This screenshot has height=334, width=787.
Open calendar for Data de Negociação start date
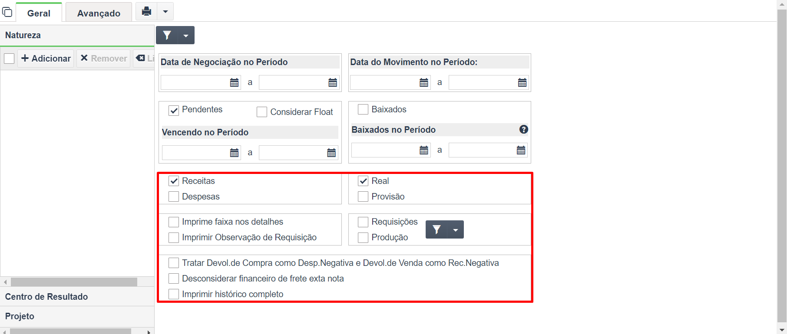(x=235, y=82)
